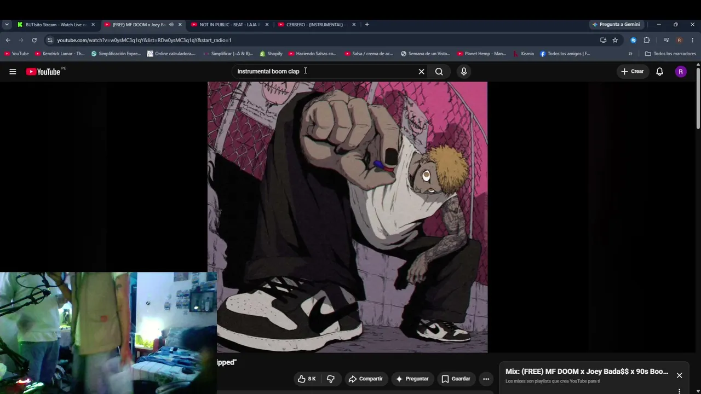Screen dimensions: 701x394
Task: Open a new browser tab
Action: [367, 25]
